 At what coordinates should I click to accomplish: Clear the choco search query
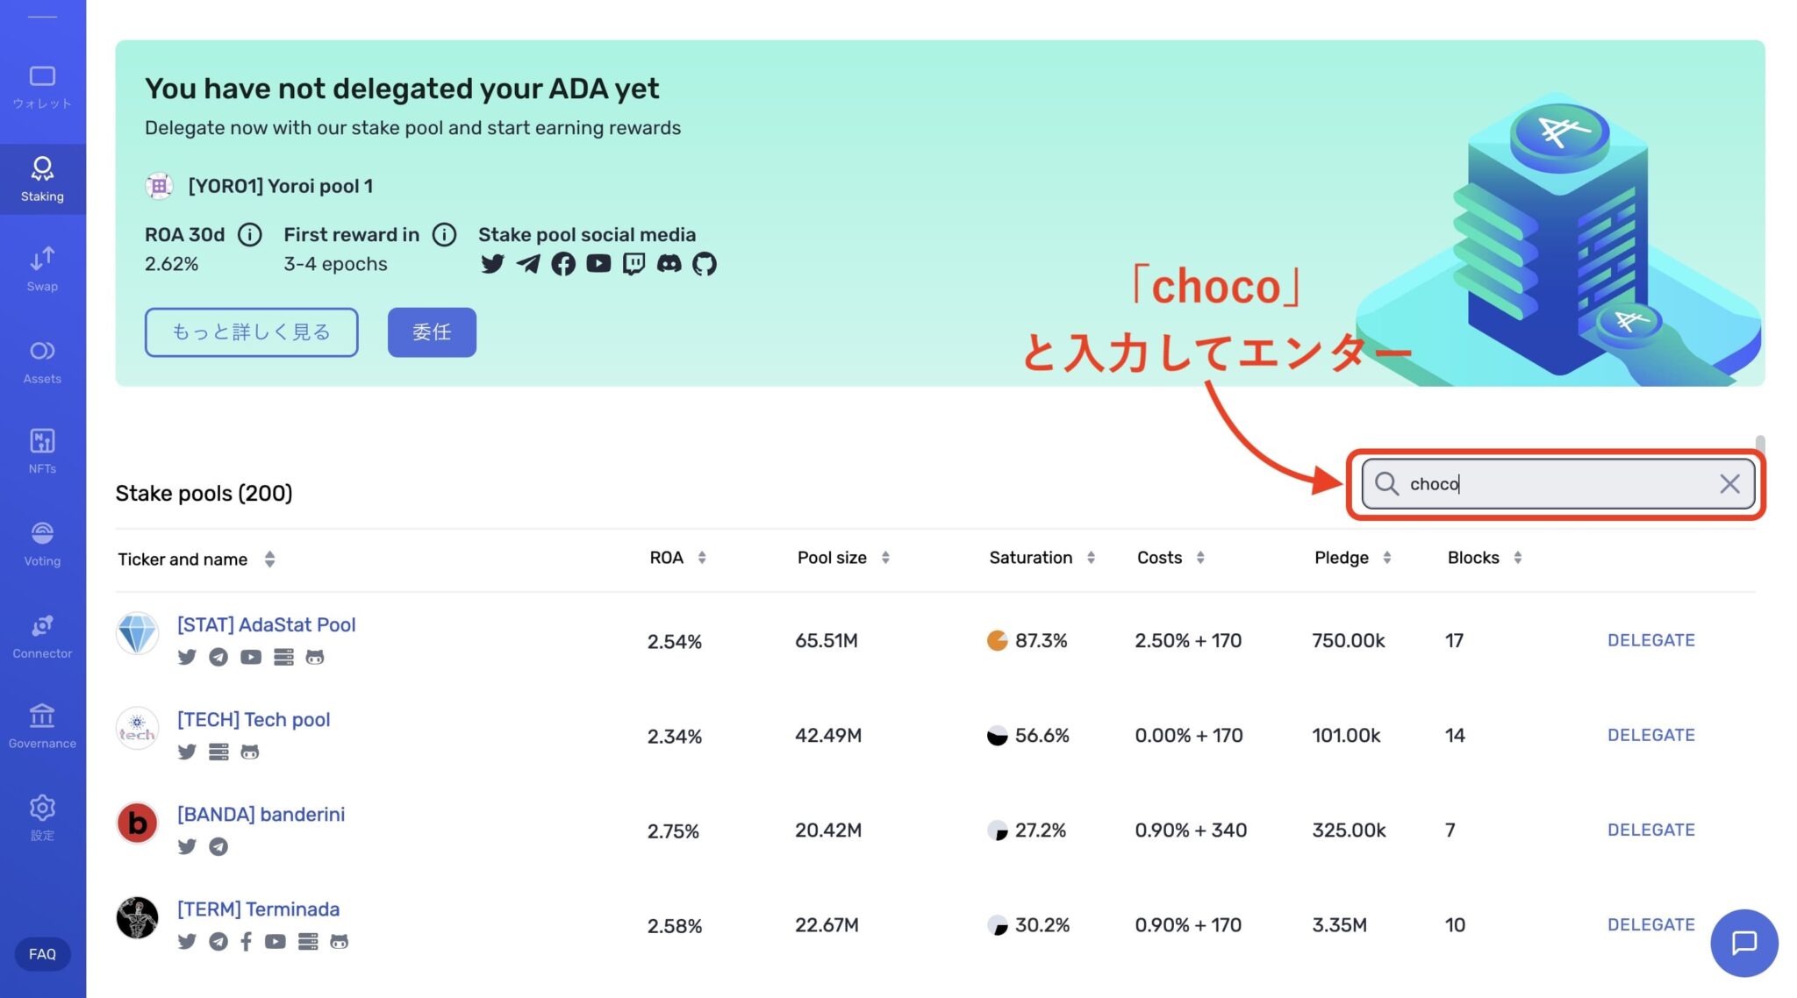[x=1730, y=483]
